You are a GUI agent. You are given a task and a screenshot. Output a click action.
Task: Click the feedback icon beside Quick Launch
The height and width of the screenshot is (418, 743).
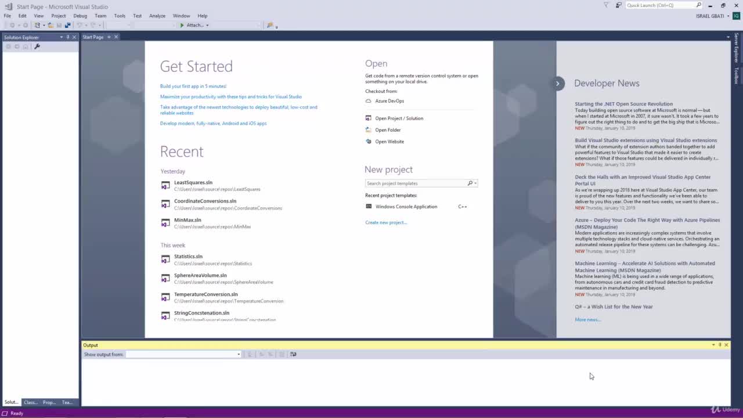click(x=619, y=5)
